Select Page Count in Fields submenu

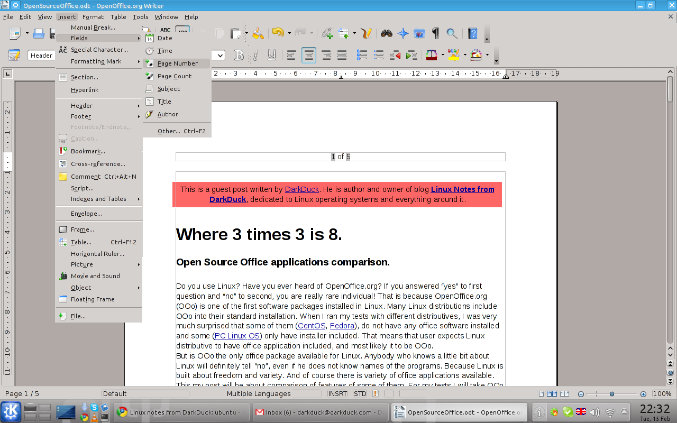click(177, 76)
